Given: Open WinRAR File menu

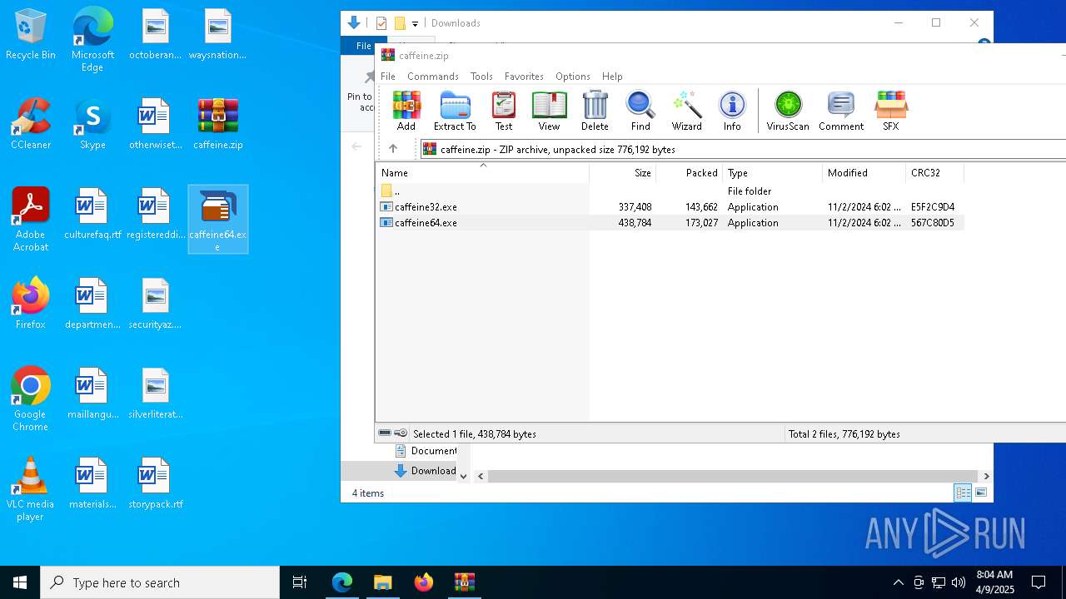Looking at the screenshot, I should (388, 76).
